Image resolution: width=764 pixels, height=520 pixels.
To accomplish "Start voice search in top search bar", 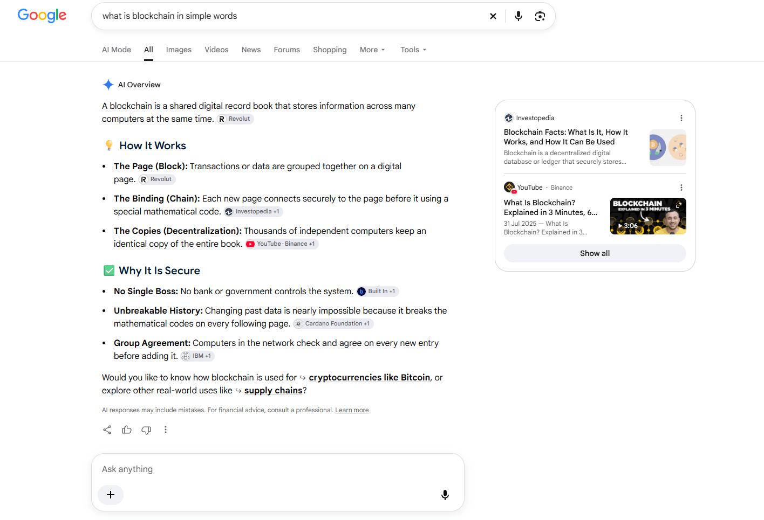I will [518, 16].
